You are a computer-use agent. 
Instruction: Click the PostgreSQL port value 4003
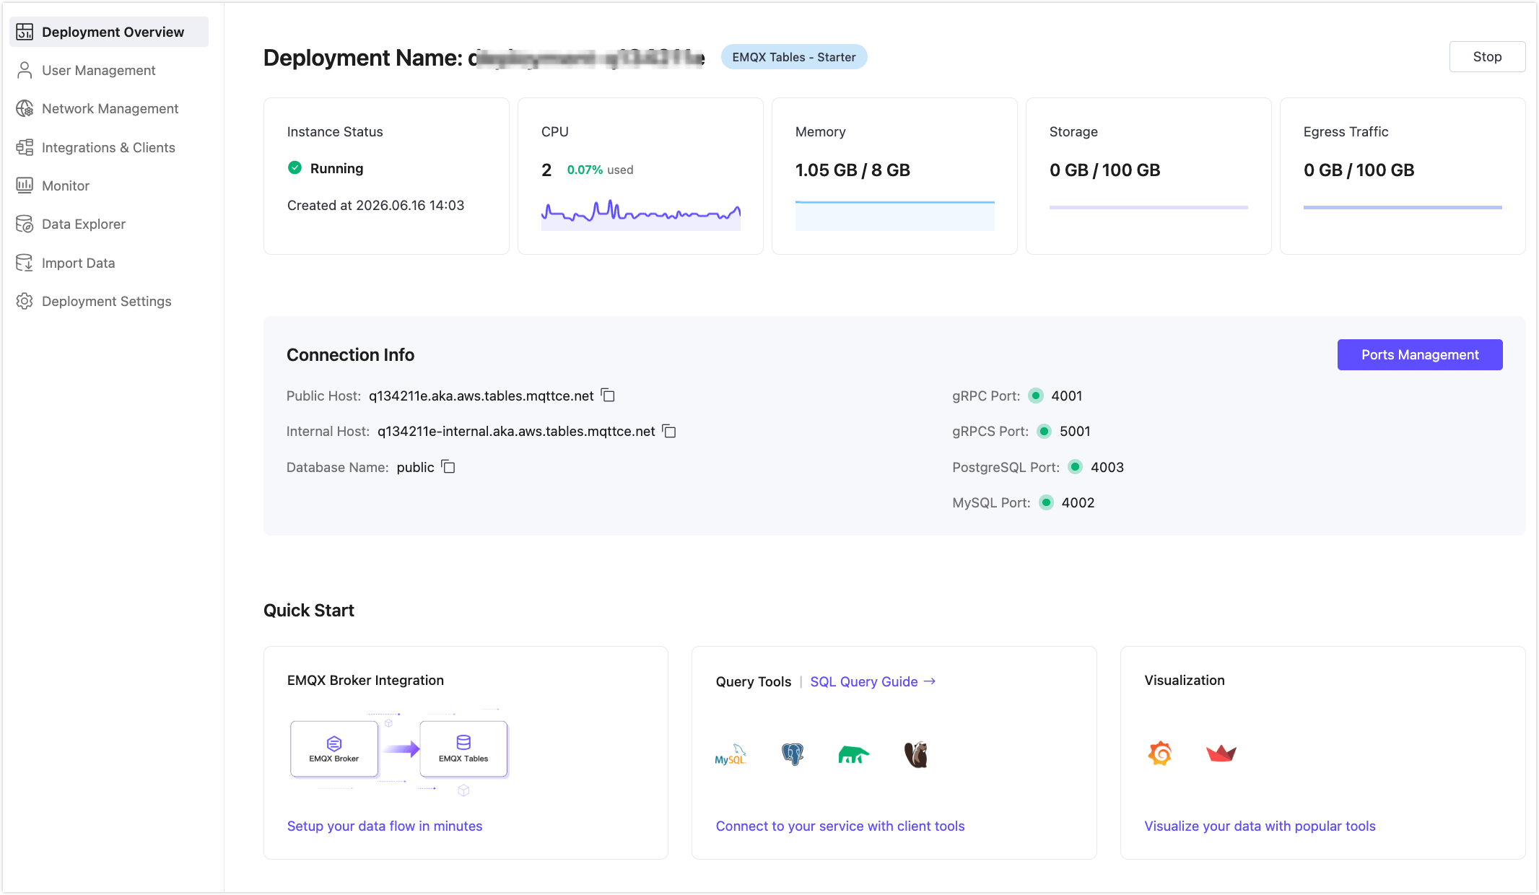click(1107, 467)
